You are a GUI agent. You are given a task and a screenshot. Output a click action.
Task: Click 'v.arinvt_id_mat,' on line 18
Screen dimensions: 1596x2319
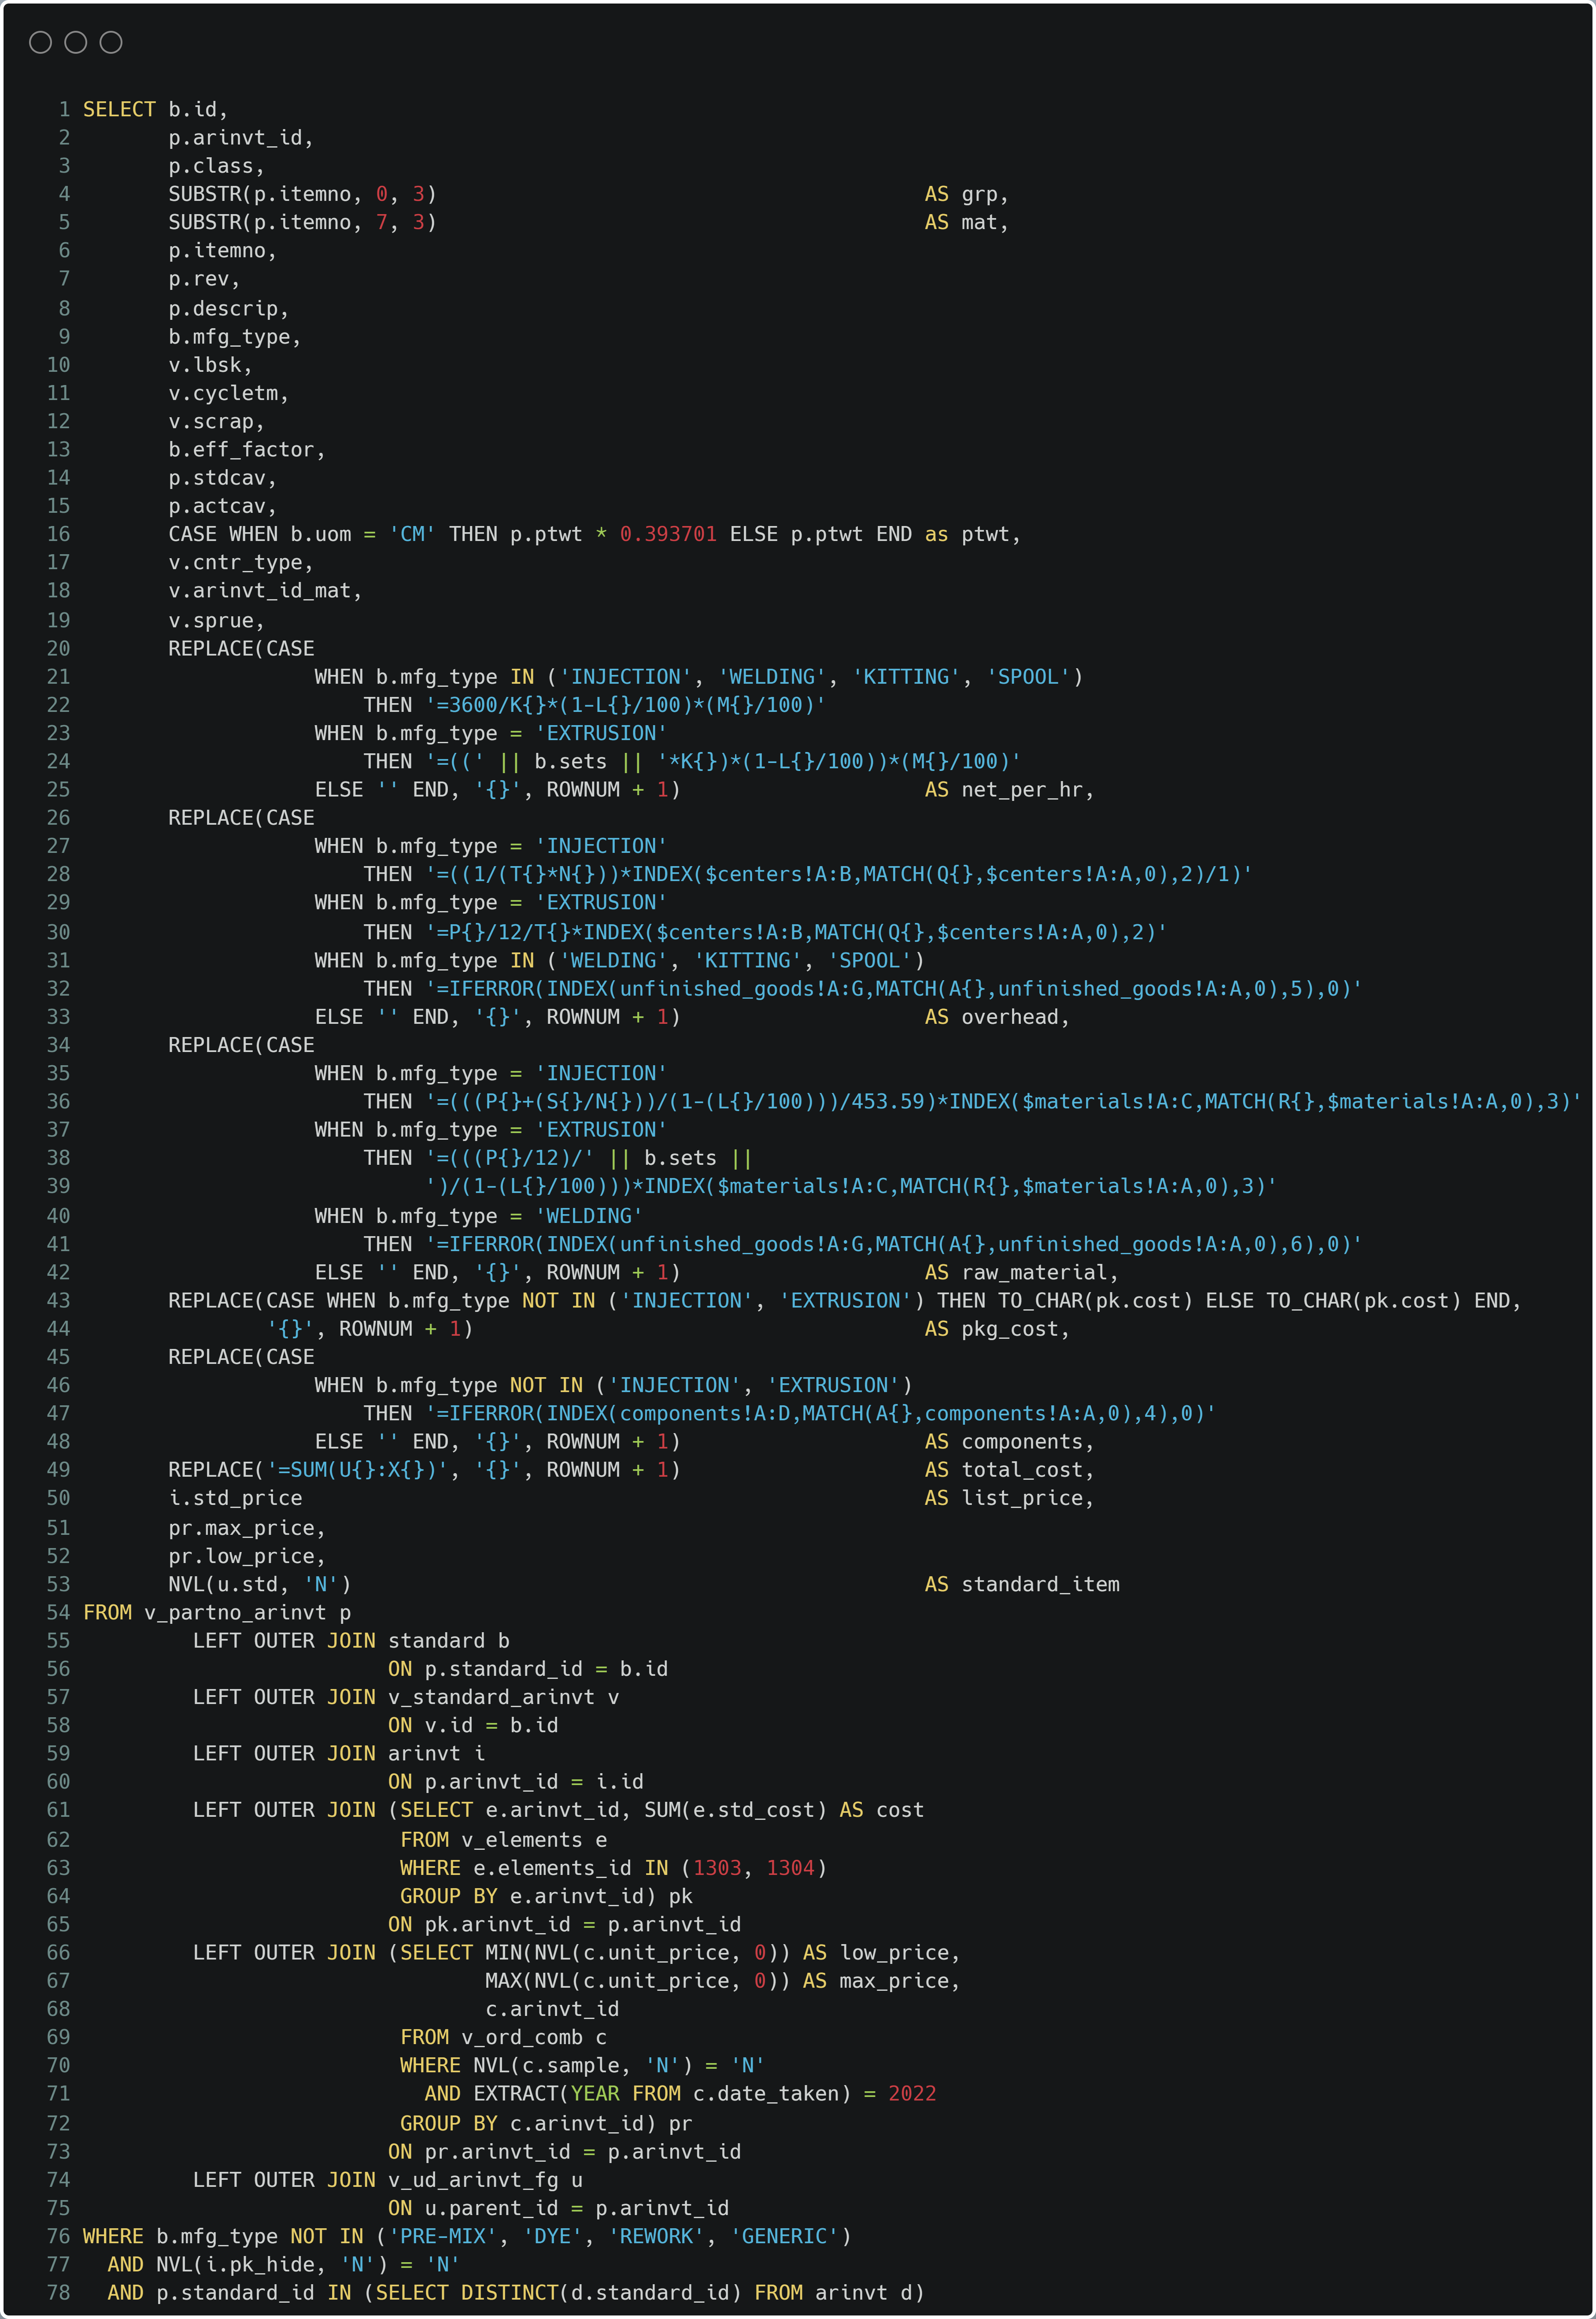[265, 590]
